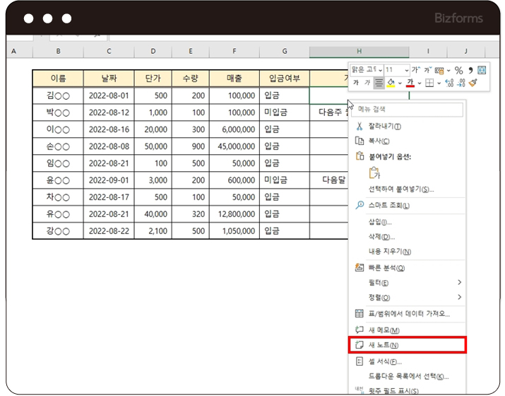Toggle bold formatting in mini toolbar

click(x=356, y=83)
